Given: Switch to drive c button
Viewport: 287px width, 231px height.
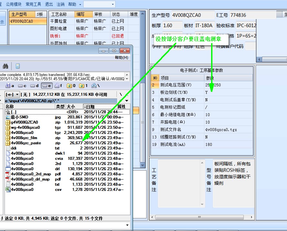Looking at the screenshot, I should [x=22, y=86].
